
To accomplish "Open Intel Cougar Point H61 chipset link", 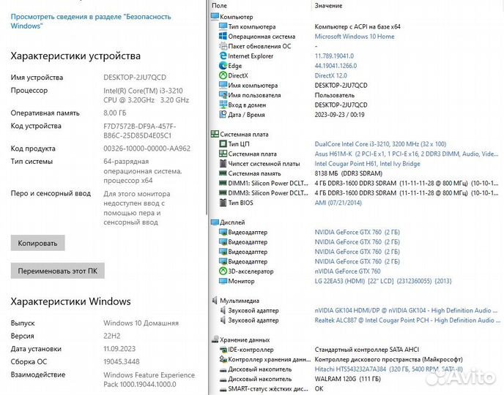I will (368, 163).
